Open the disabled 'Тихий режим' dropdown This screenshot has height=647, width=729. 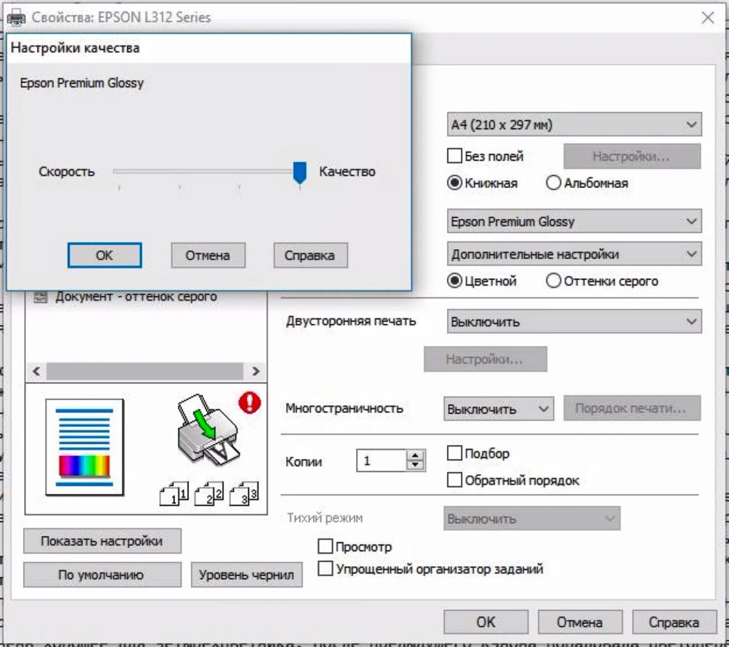point(532,518)
